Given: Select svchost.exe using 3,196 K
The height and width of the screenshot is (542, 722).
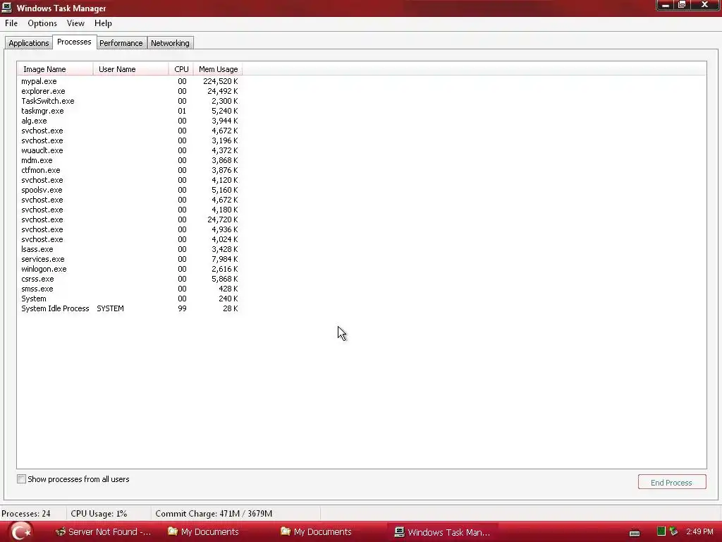Looking at the screenshot, I should pyautogui.click(x=130, y=140).
